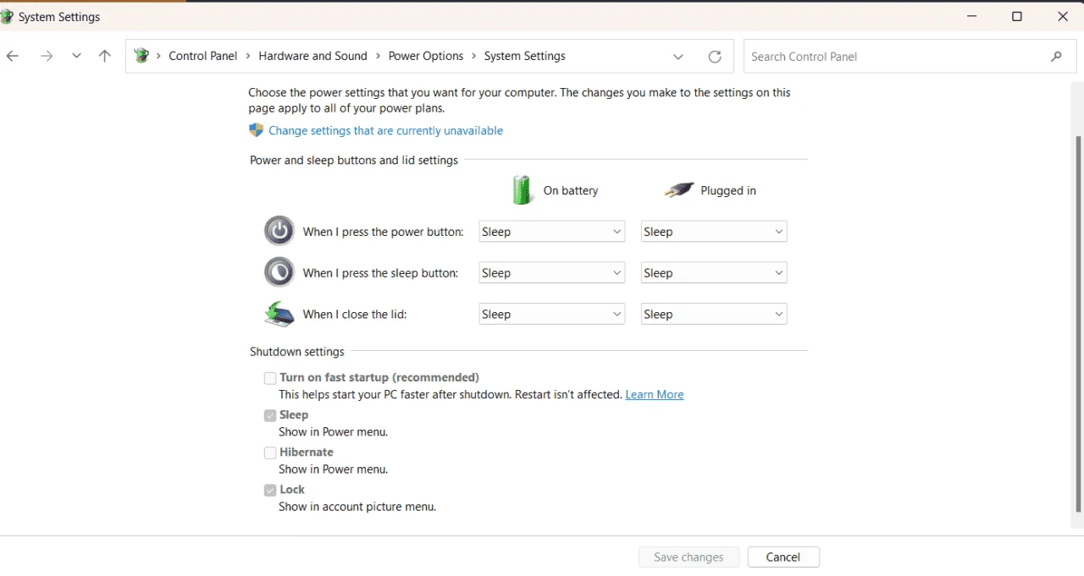Open recent locations chevron beside forward arrow
Screen dimensions: 1084x576
(x=76, y=57)
